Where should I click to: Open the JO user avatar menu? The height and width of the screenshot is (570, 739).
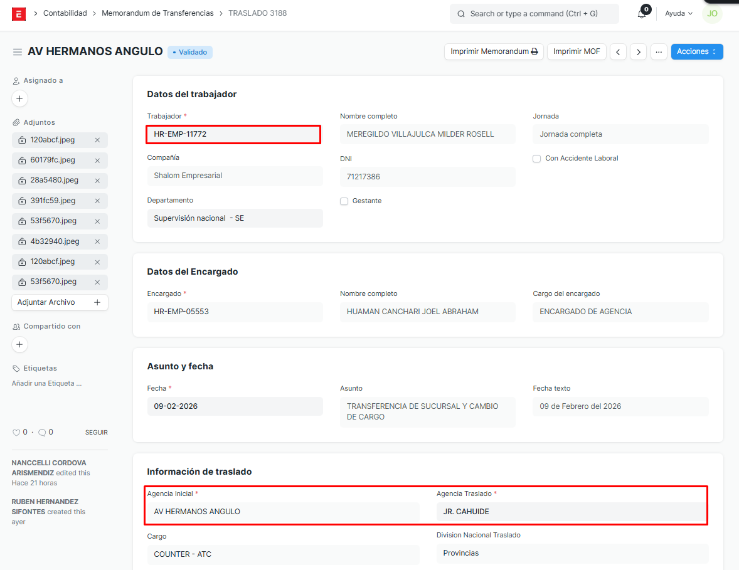(x=712, y=14)
